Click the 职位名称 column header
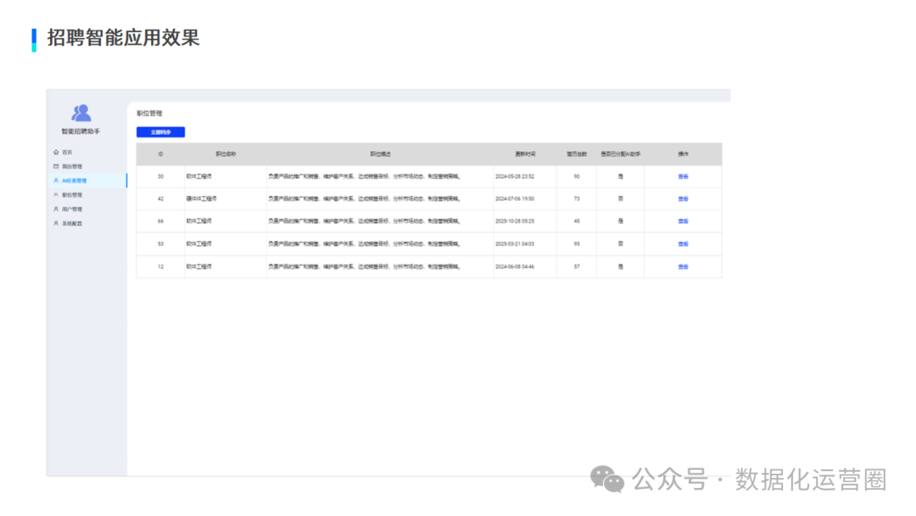 pyautogui.click(x=226, y=154)
